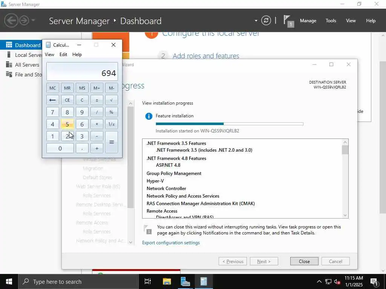Select All Servers in the sidebar
Screen dimensions: 386x289
(x=21, y=65)
